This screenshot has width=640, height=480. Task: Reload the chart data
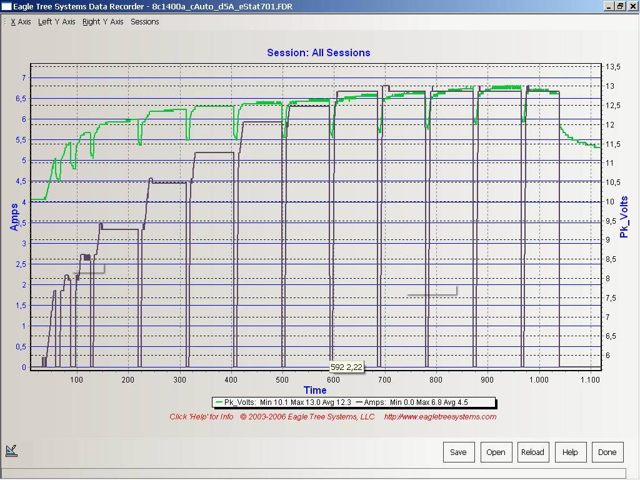(532, 452)
